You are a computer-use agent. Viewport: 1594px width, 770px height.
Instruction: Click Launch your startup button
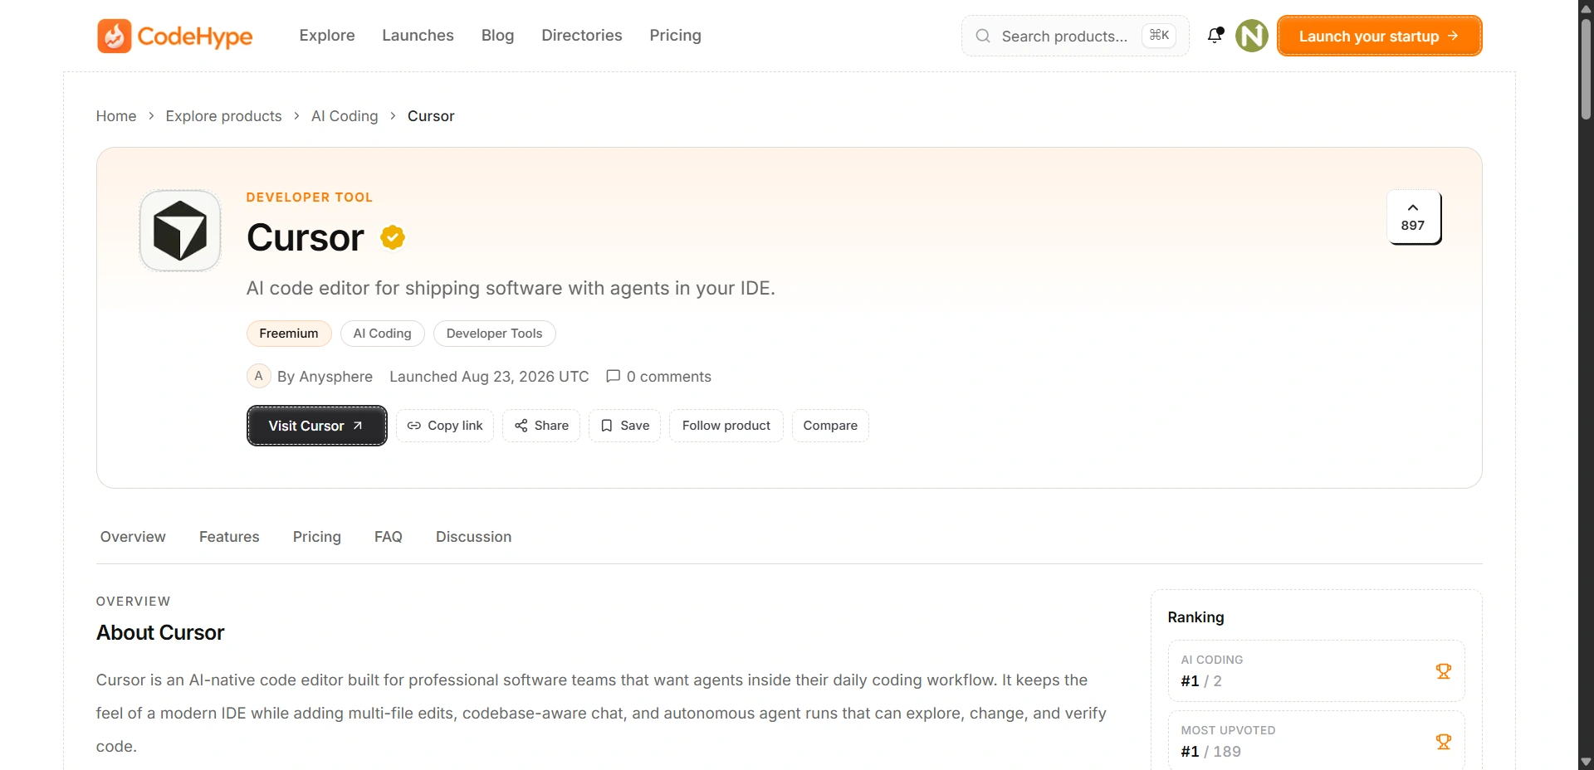1379,36
